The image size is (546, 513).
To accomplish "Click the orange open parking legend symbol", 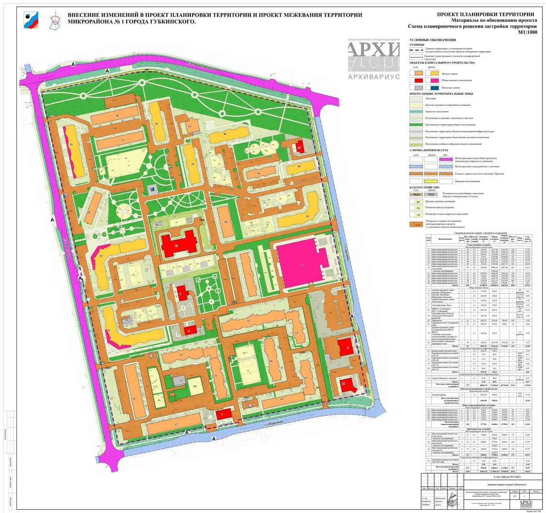I will [416, 224].
